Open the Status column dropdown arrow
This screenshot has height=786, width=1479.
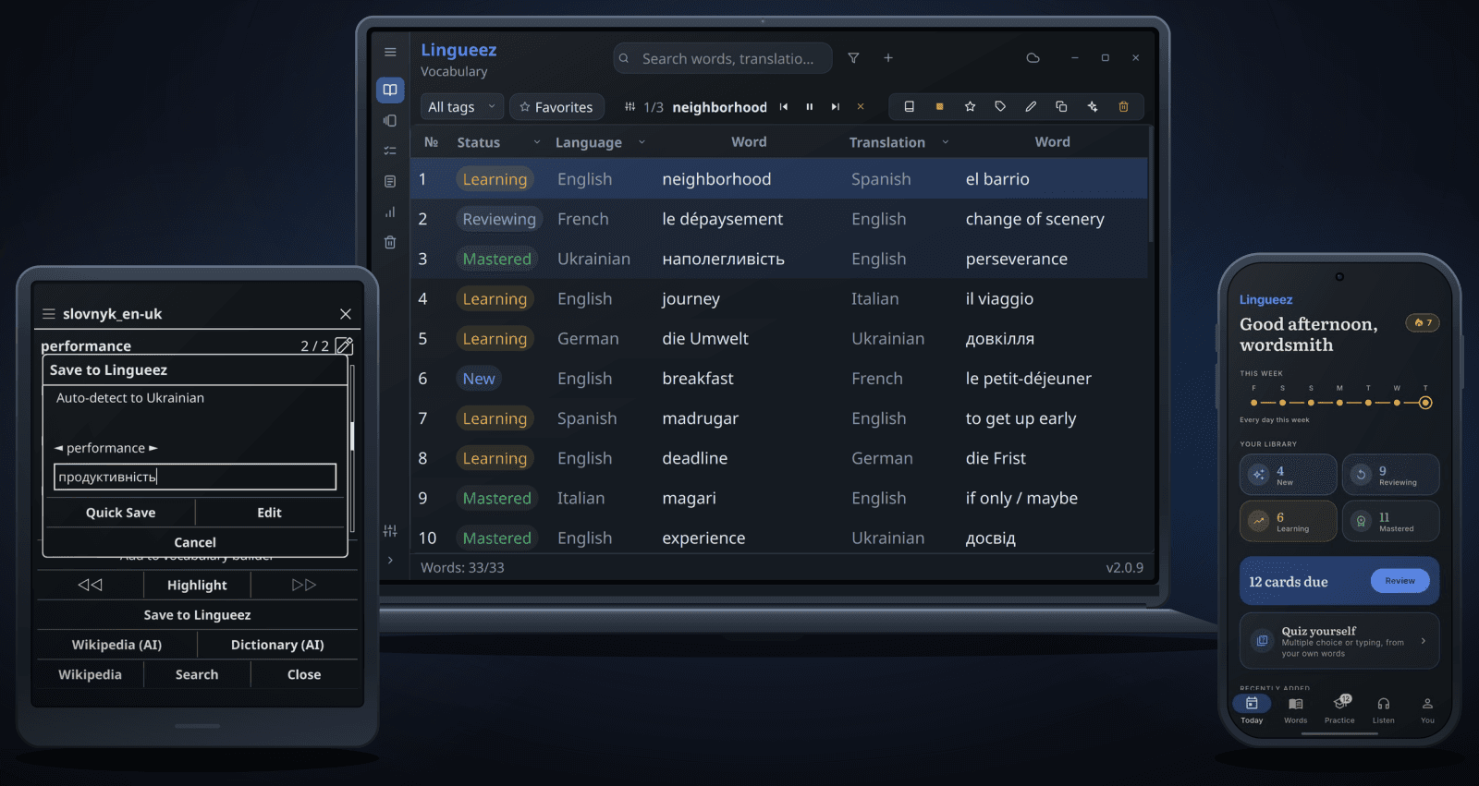[537, 142]
